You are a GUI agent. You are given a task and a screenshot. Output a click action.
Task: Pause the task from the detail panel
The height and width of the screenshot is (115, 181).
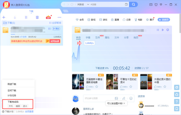coord(158,30)
